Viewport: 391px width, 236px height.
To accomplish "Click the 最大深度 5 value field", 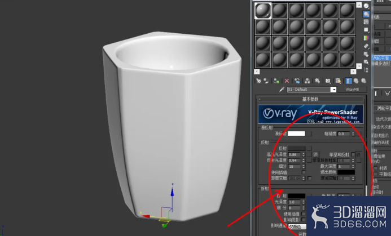I will 344,166.
